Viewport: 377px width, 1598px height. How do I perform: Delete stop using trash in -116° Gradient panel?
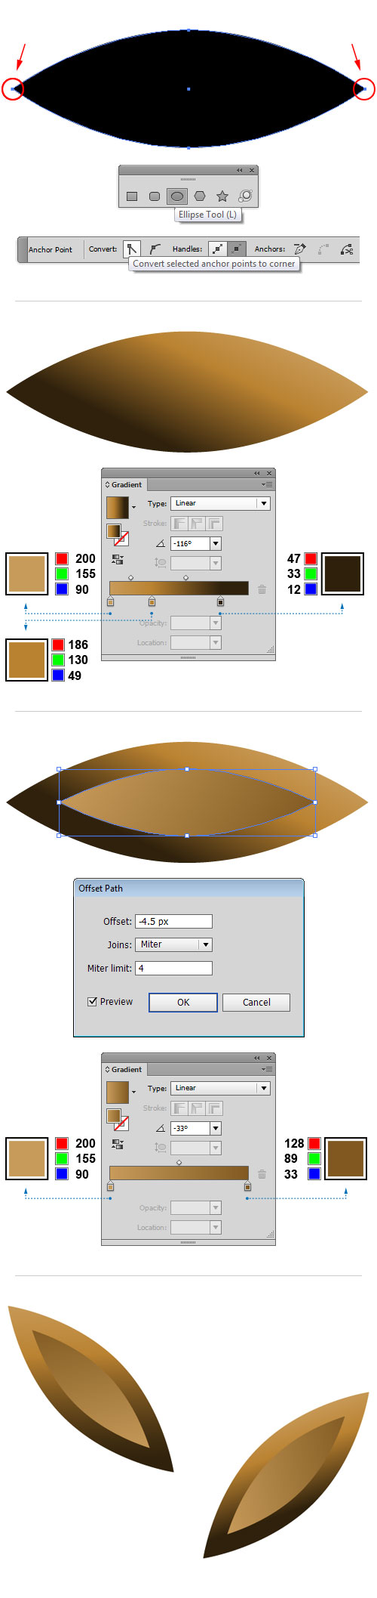tap(262, 589)
